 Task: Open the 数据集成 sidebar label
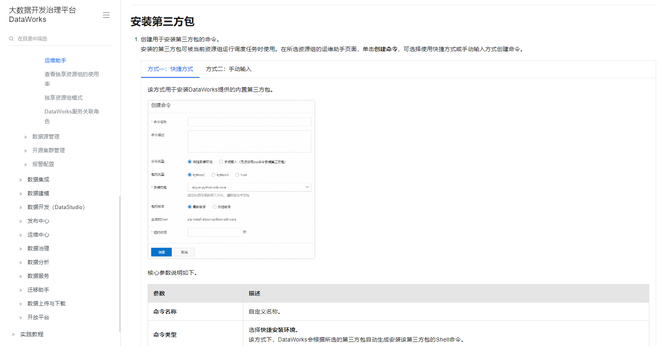(39, 179)
